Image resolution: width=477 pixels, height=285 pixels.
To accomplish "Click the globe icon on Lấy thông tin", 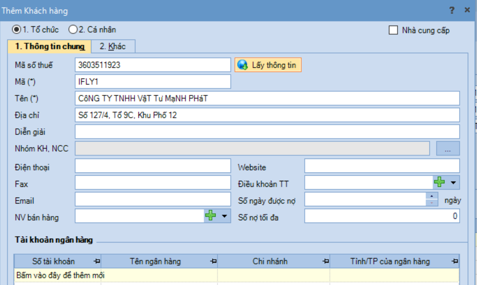I will 243,65.
